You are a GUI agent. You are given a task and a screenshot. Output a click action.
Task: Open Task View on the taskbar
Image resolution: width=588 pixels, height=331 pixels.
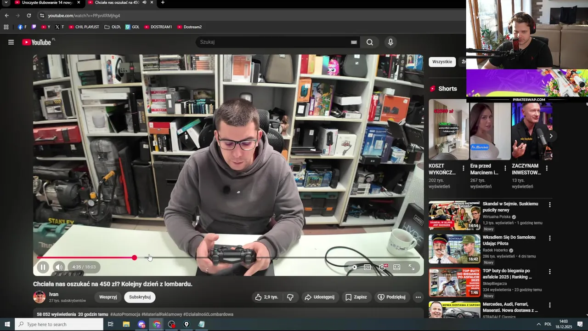click(x=110, y=325)
